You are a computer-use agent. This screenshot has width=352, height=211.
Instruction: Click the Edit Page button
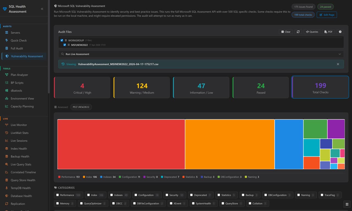pyautogui.click(x=327, y=15)
